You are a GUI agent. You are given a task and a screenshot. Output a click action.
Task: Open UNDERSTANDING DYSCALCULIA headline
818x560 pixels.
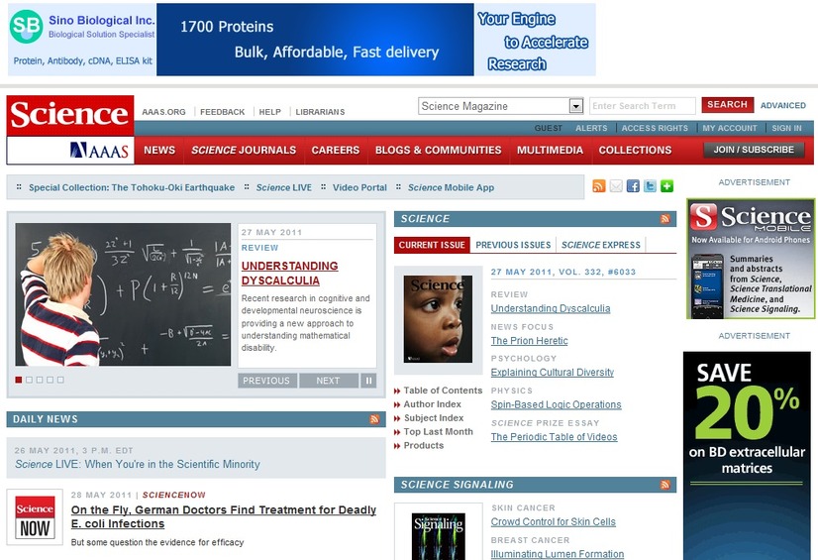click(289, 273)
